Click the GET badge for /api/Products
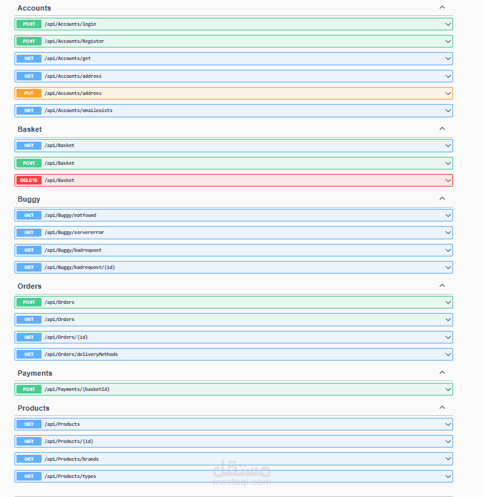The image size is (484, 497). pos(29,424)
